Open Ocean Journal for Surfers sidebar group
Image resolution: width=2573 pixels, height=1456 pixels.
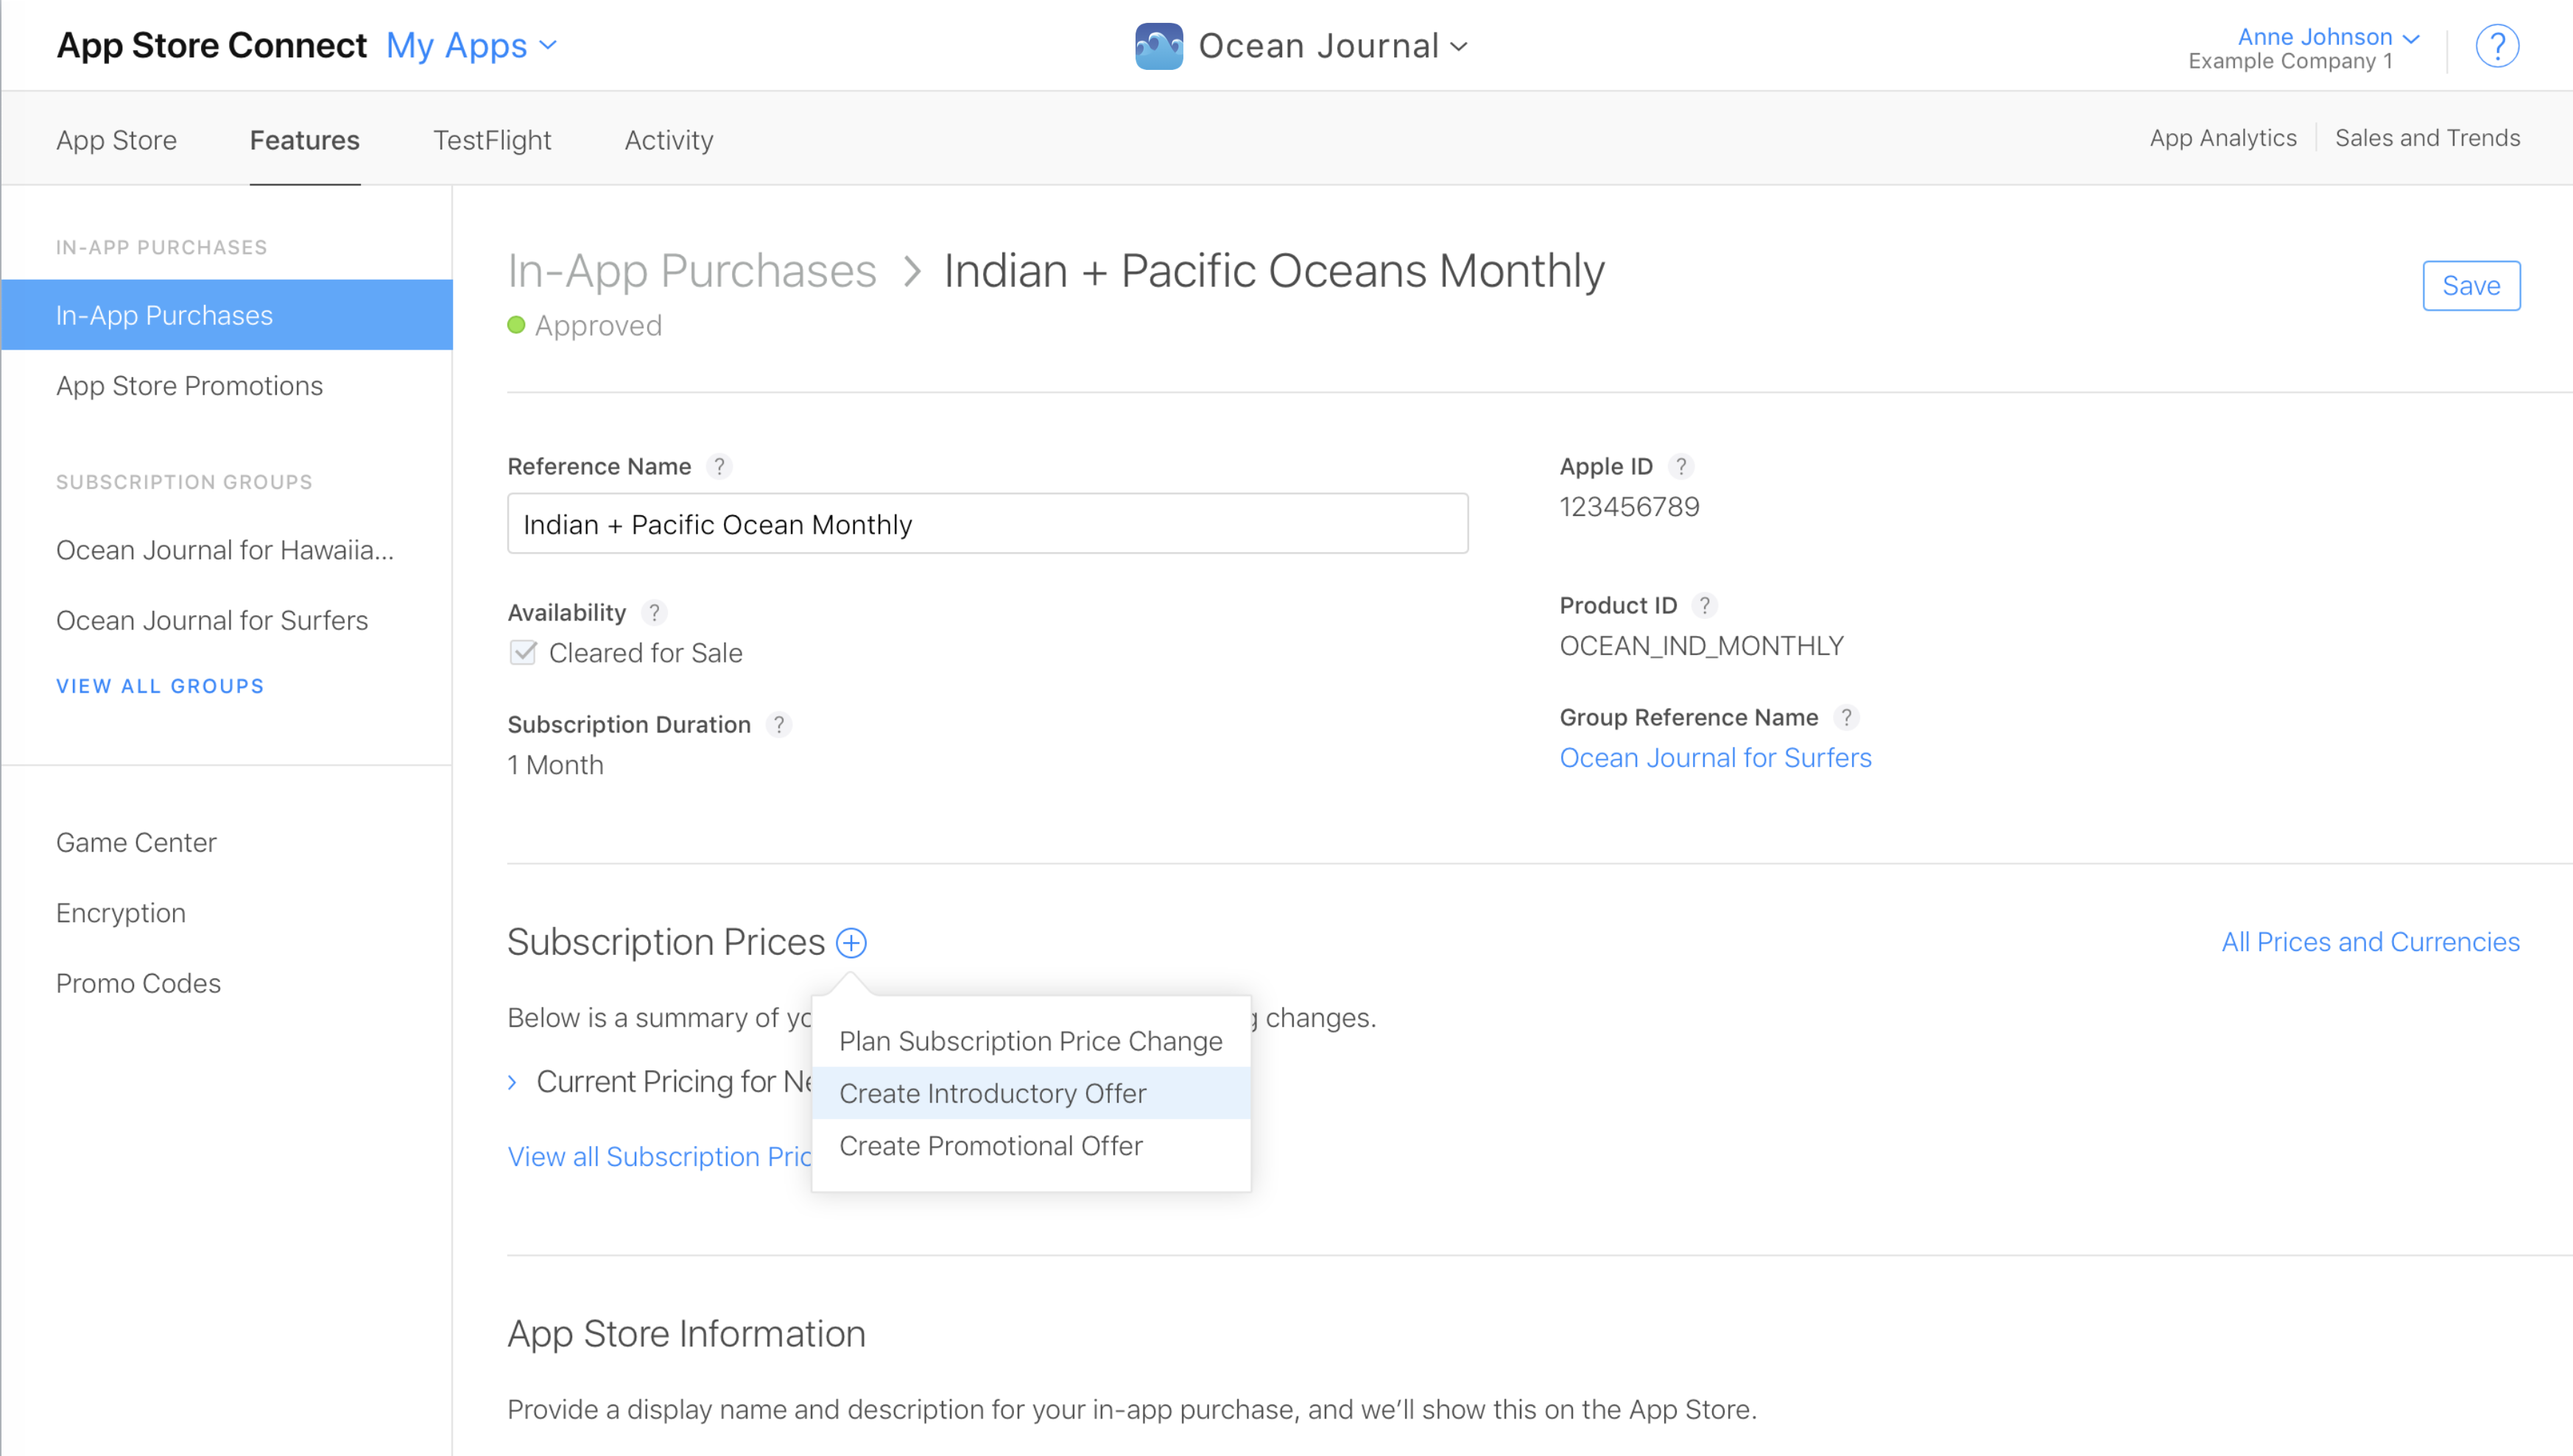coord(212,620)
